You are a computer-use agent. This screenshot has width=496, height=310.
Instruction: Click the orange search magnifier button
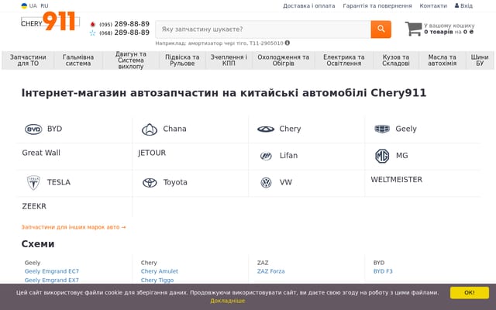[x=381, y=29]
